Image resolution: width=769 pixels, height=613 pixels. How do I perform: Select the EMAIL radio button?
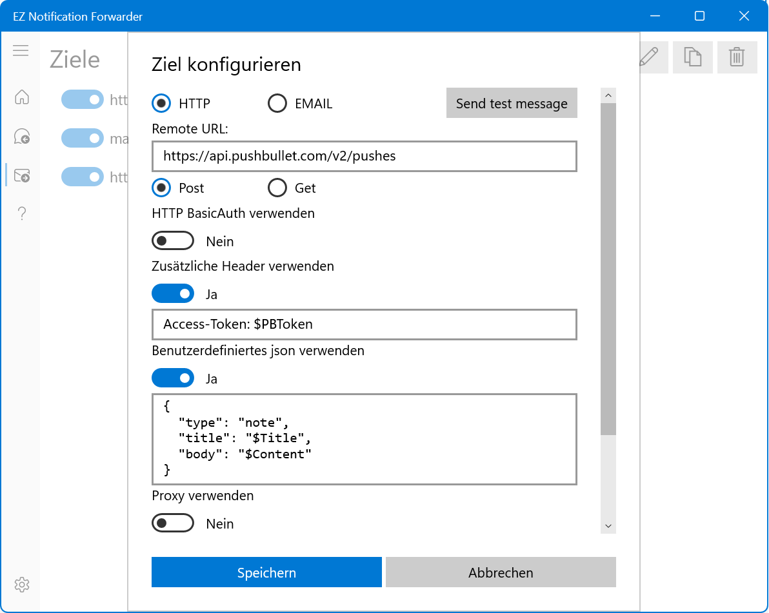coord(277,103)
